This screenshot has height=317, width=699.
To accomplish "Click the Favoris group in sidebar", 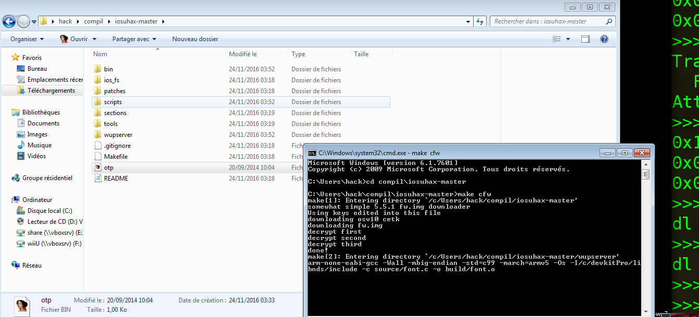I will [32, 58].
